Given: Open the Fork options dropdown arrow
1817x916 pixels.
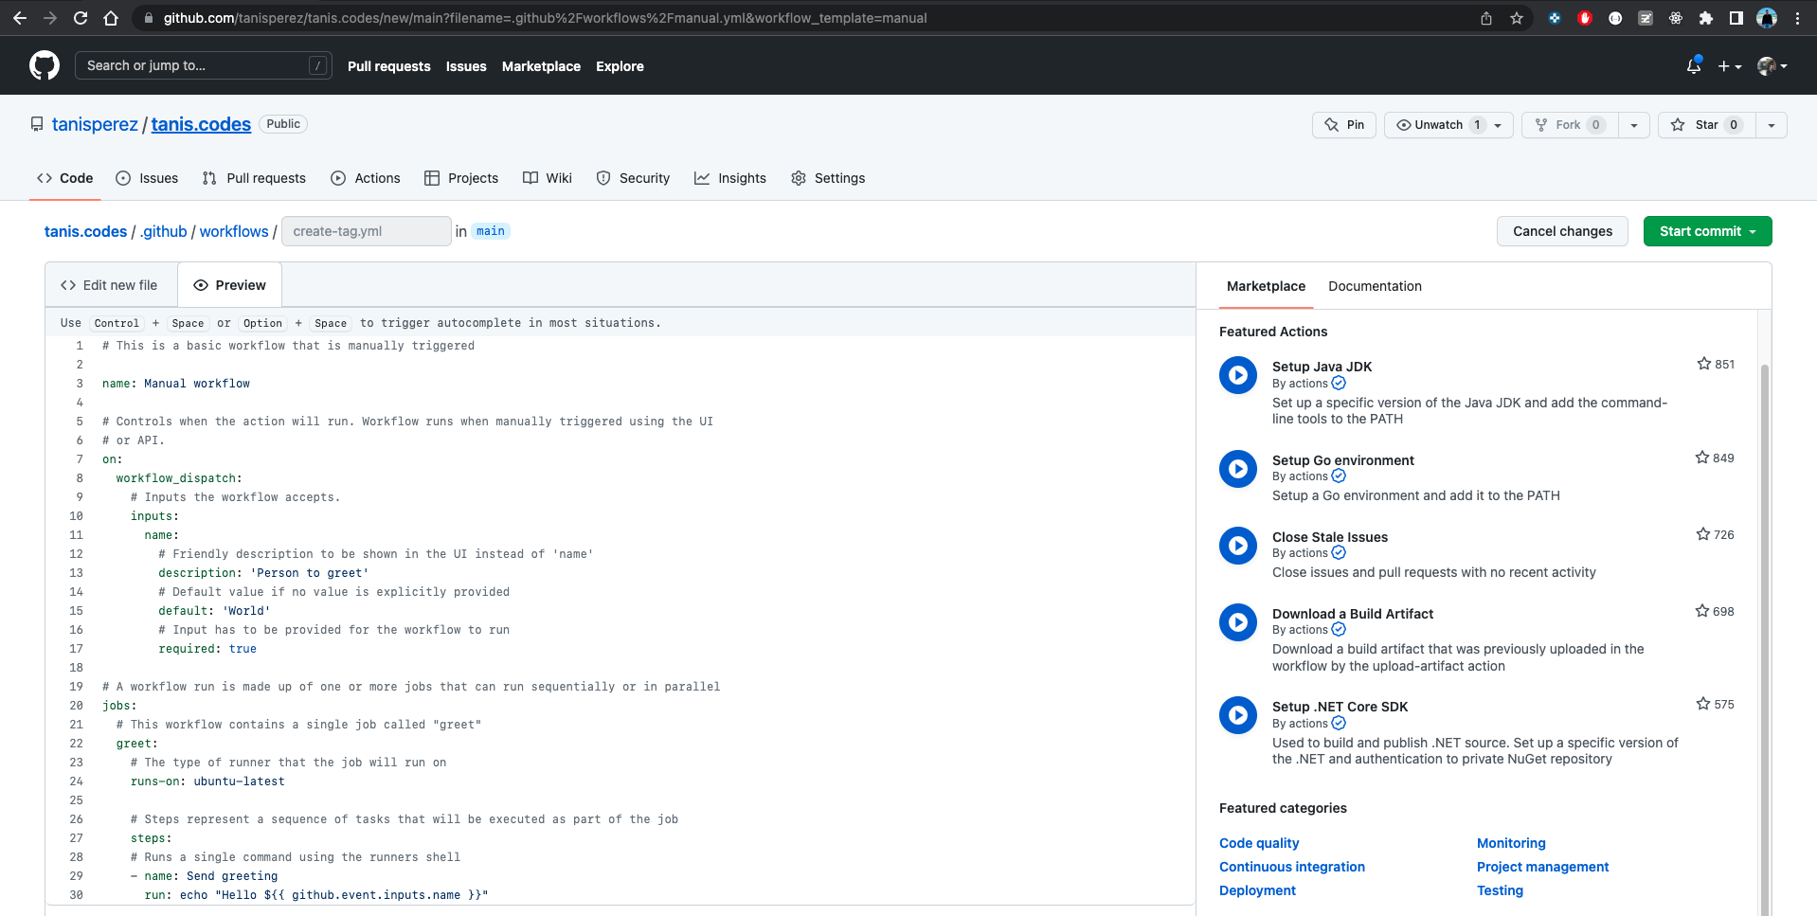Looking at the screenshot, I should point(1634,124).
